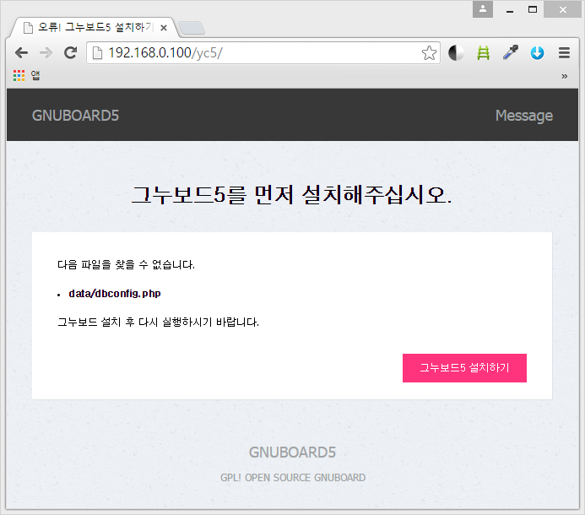The image size is (585, 515).
Task: Click the footer GNUBOARD5 text
Action: [x=292, y=453]
